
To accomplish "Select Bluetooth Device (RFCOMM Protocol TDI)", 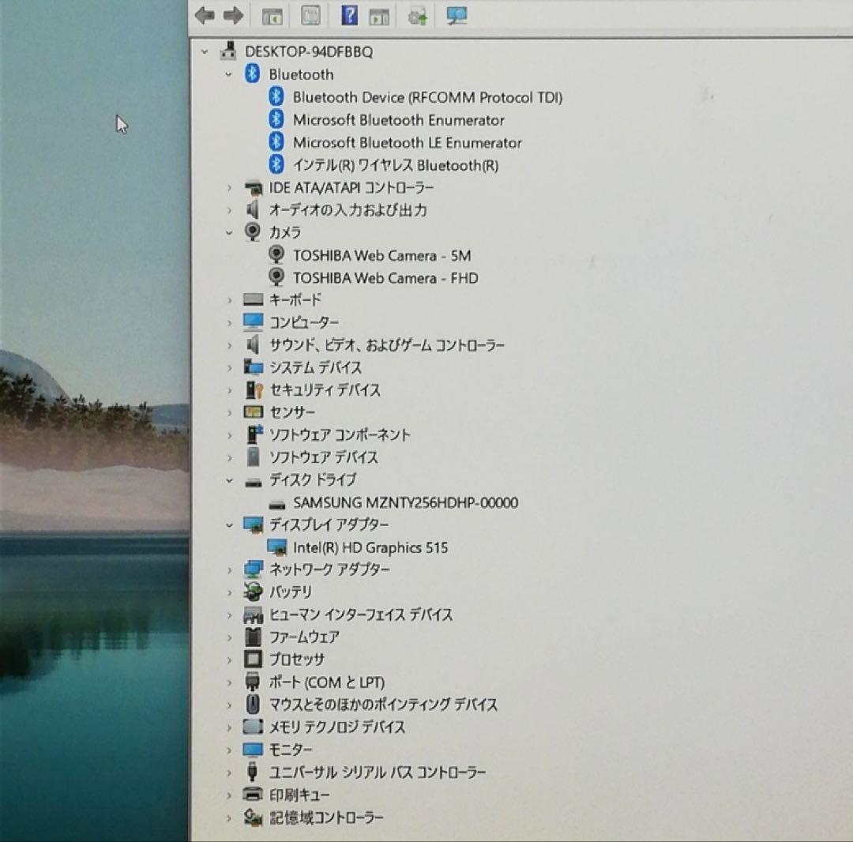I will [427, 97].
